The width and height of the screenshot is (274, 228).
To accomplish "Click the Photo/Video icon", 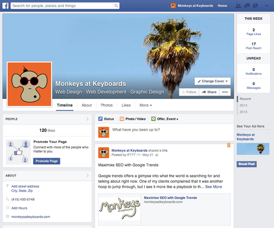I will [x=122, y=119].
